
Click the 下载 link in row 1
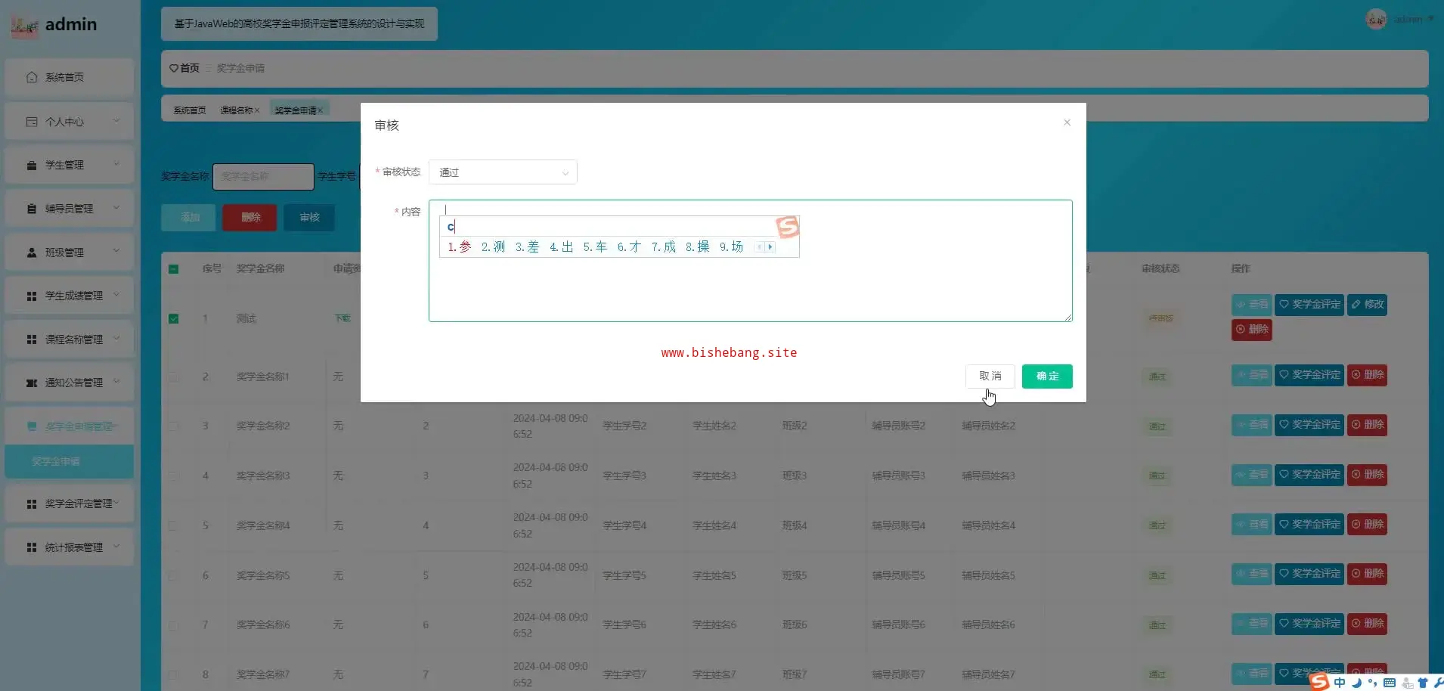click(342, 319)
